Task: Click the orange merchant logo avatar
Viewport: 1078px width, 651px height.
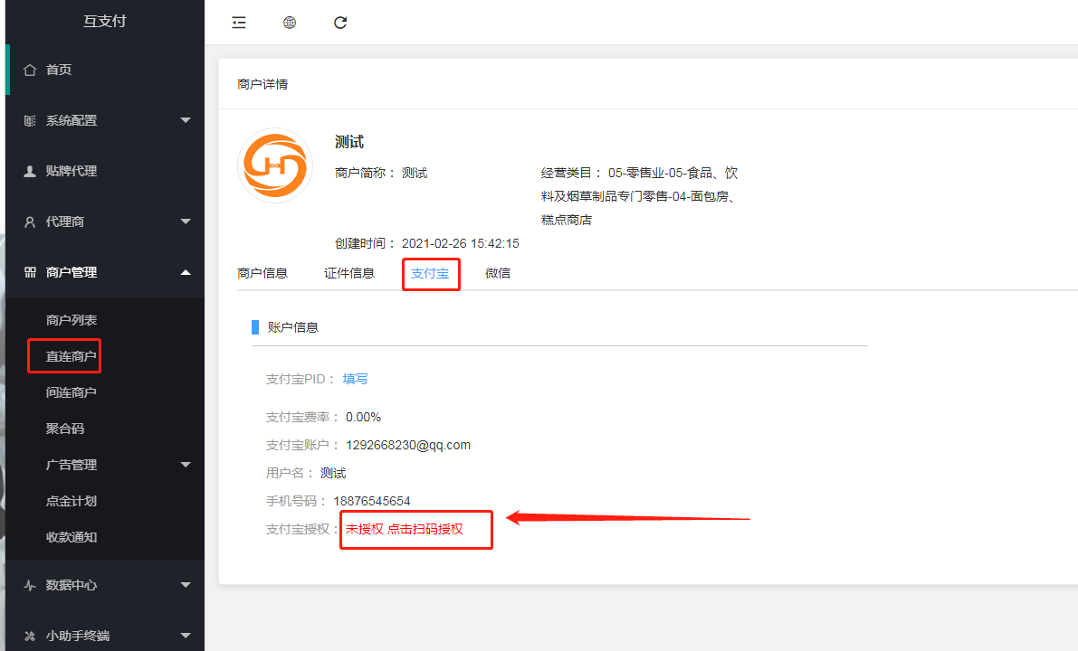Action: pyautogui.click(x=275, y=165)
